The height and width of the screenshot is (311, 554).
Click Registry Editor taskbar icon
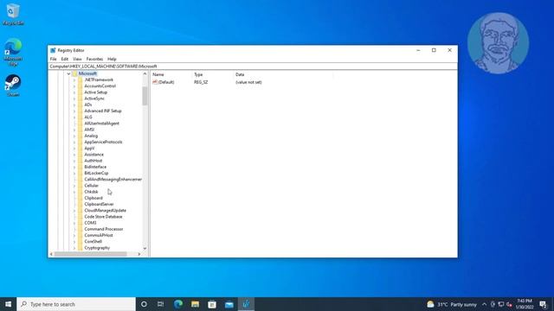click(x=246, y=304)
